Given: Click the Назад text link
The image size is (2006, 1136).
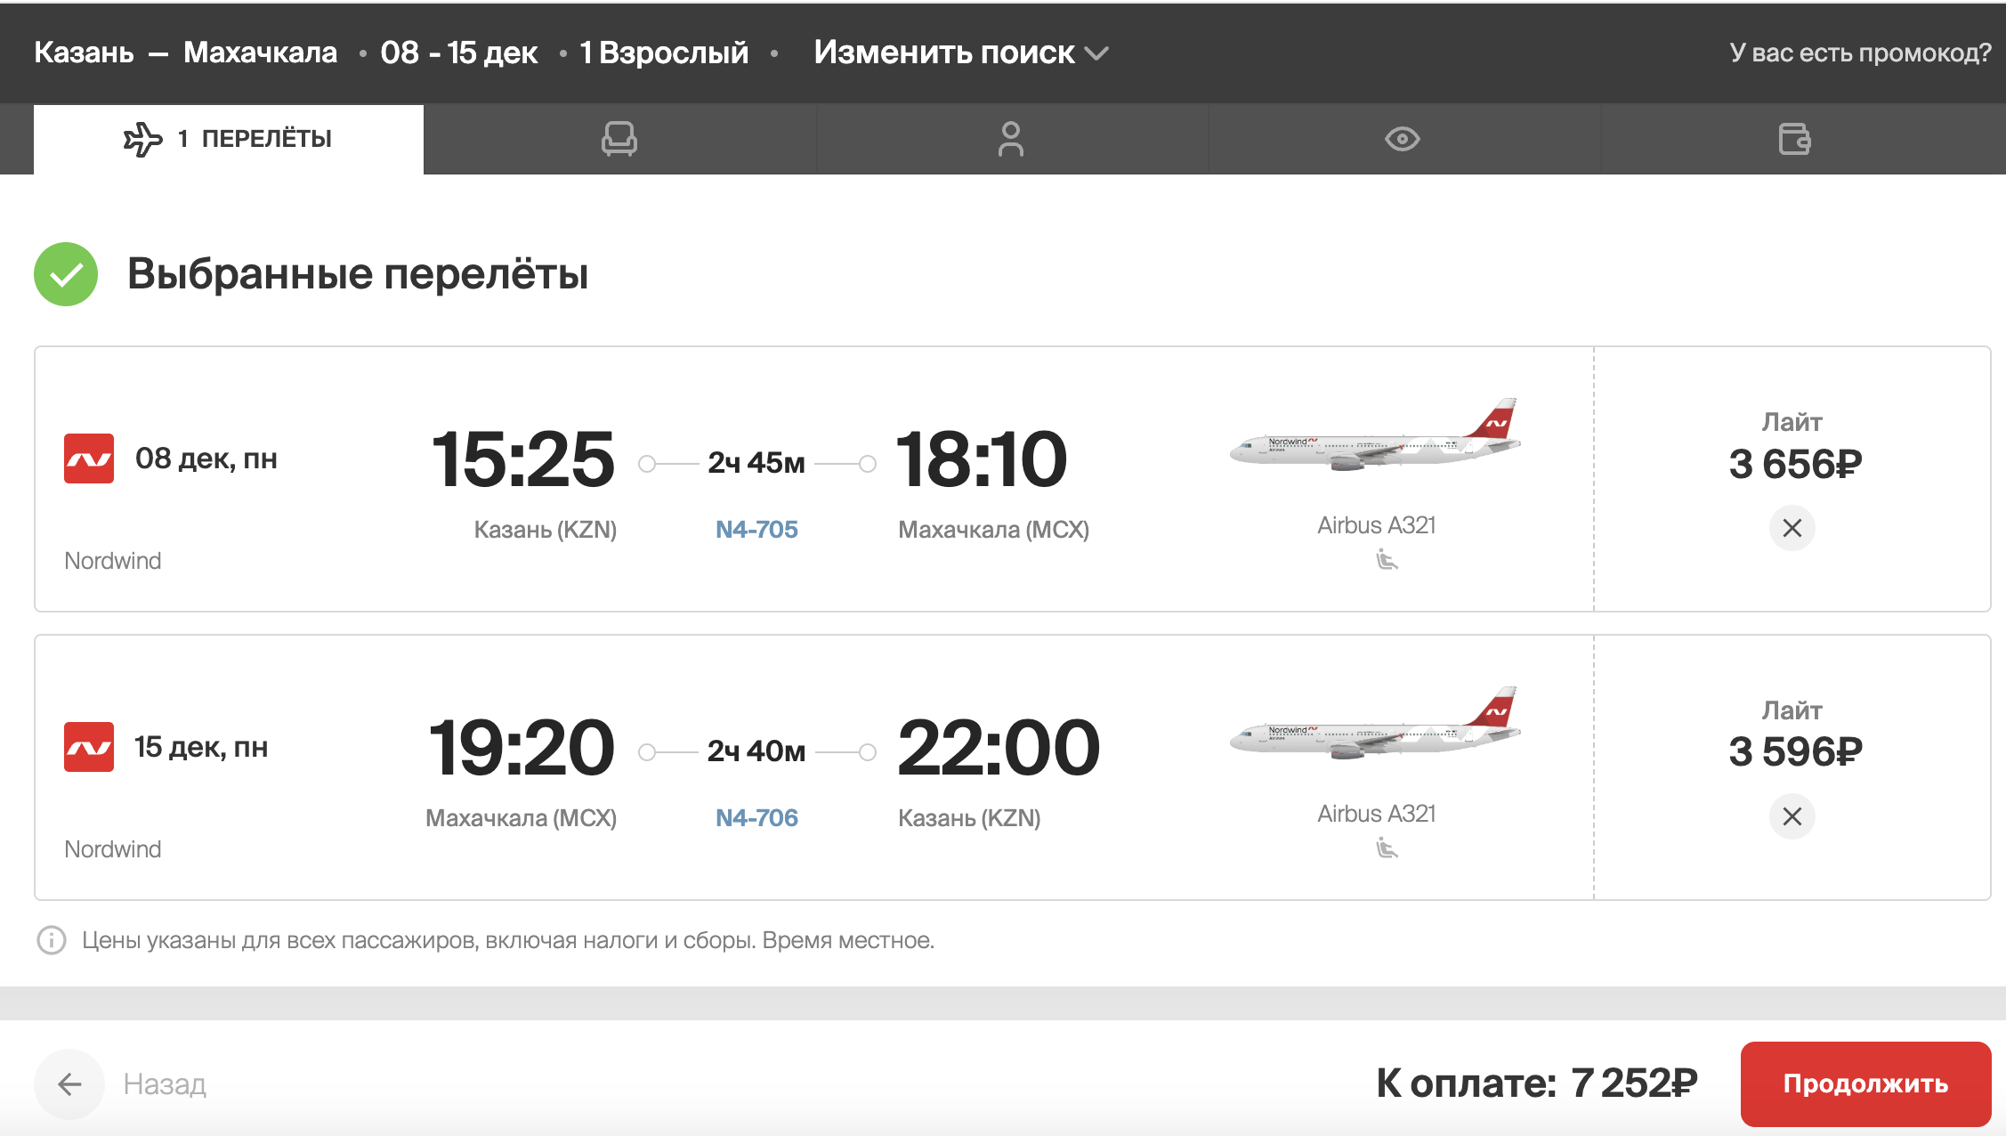Looking at the screenshot, I should [x=165, y=1083].
